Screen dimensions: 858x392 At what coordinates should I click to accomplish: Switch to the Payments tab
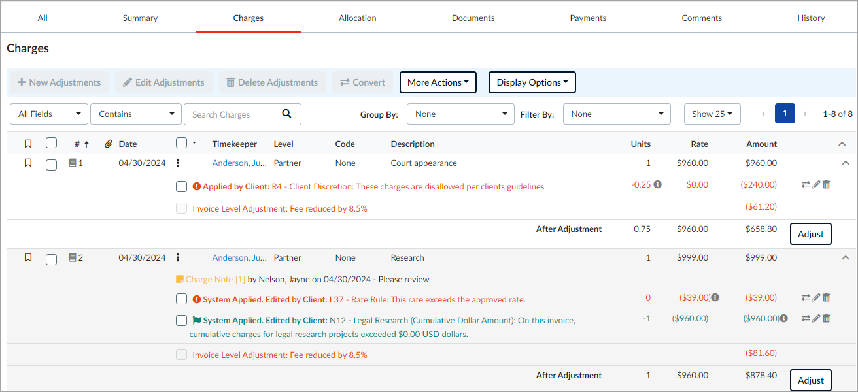(588, 18)
